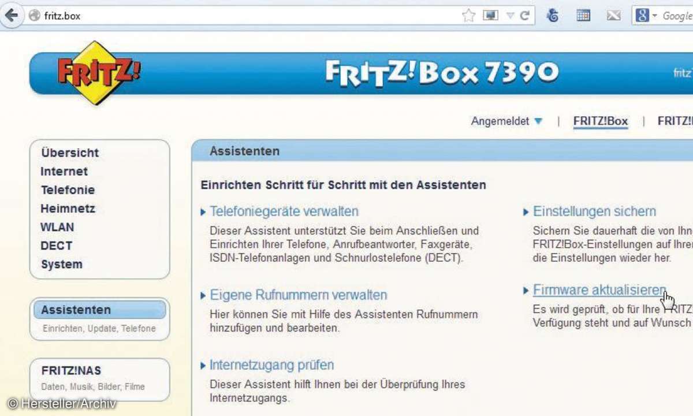Viewport: 693px width, 416px height.
Task: Reload the fritz.box page
Action: tap(524, 16)
